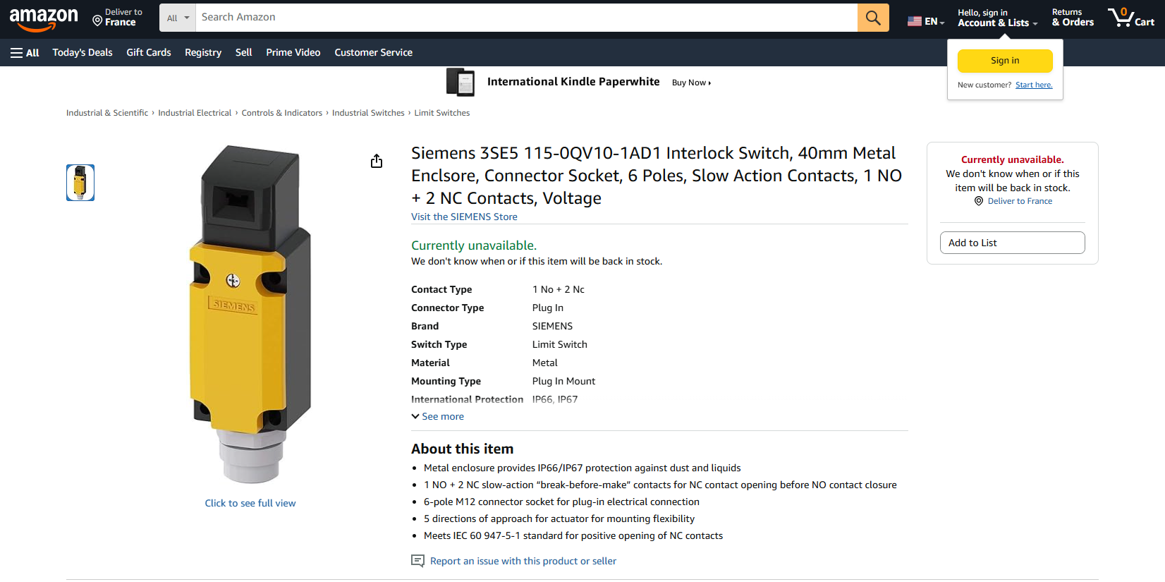Expand See more product details
Viewport: 1165px width, 582px height.
(438, 417)
